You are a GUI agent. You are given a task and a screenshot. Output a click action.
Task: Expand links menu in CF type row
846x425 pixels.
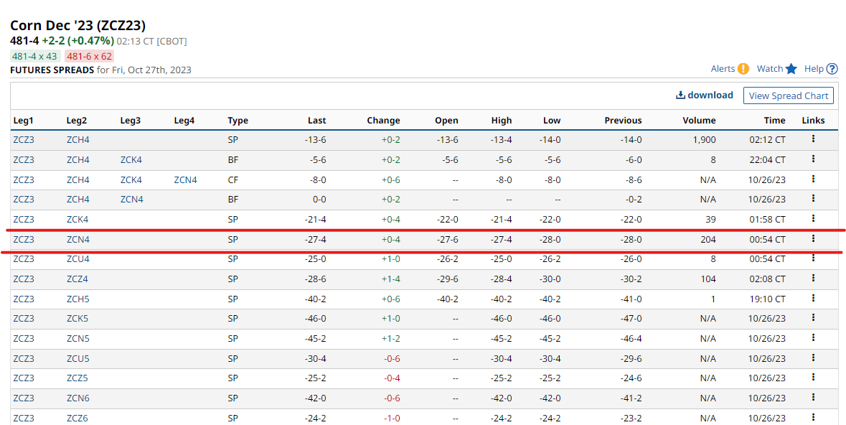pos(813,179)
